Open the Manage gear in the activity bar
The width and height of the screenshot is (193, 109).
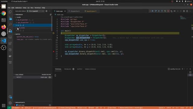click(x=10, y=103)
